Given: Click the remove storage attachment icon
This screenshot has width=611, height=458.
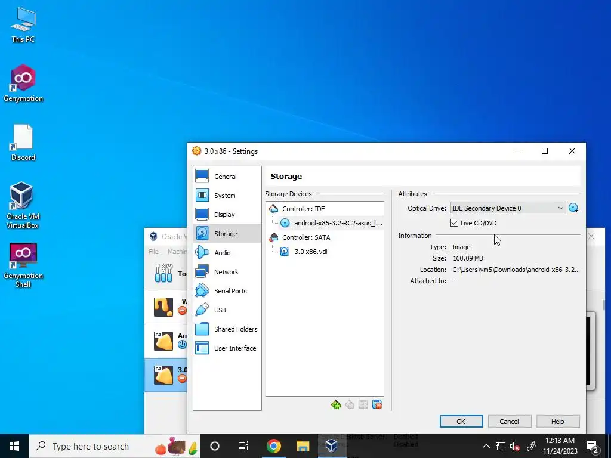Looking at the screenshot, I should (377, 405).
